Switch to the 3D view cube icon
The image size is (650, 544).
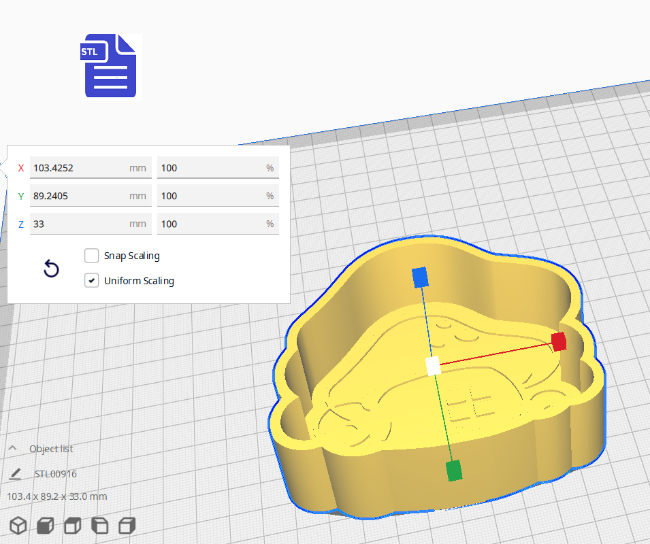(x=18, y=525)
